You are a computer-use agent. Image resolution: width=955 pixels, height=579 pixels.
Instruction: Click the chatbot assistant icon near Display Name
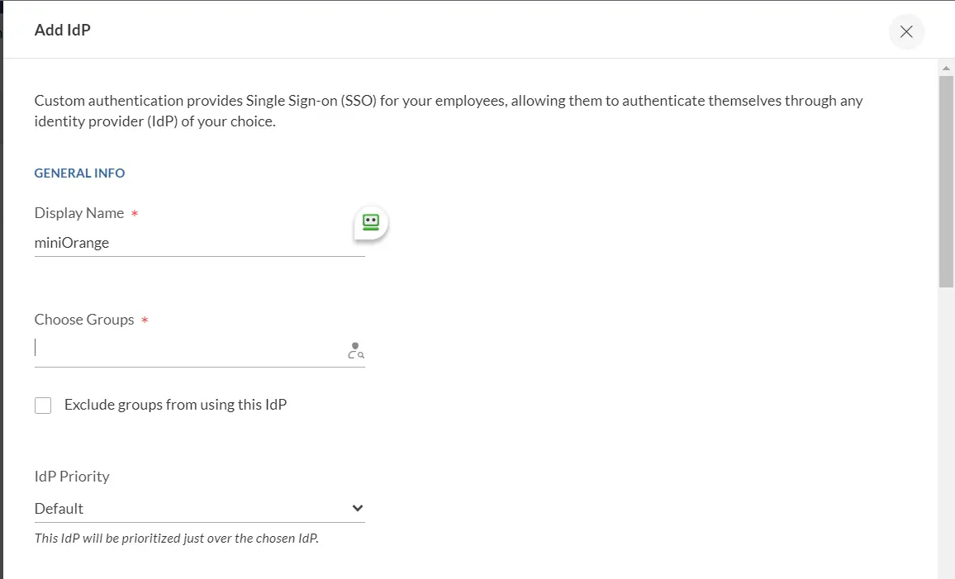369,221
